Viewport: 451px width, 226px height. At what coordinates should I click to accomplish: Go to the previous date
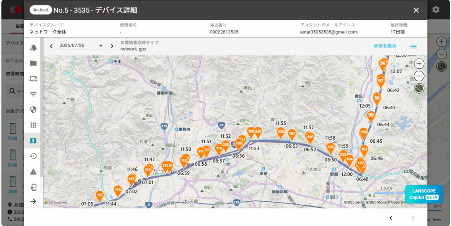click(x=52, y=46)
